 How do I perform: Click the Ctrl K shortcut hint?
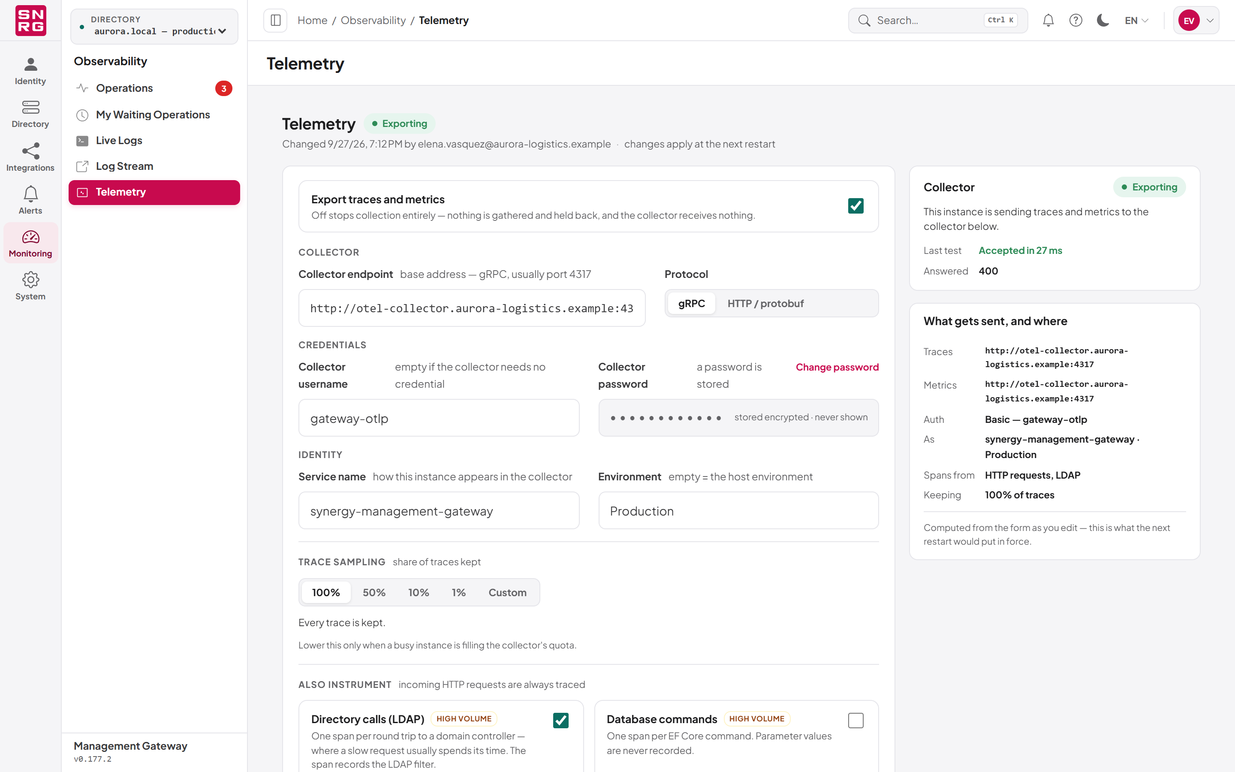(x=1000, y=20)
